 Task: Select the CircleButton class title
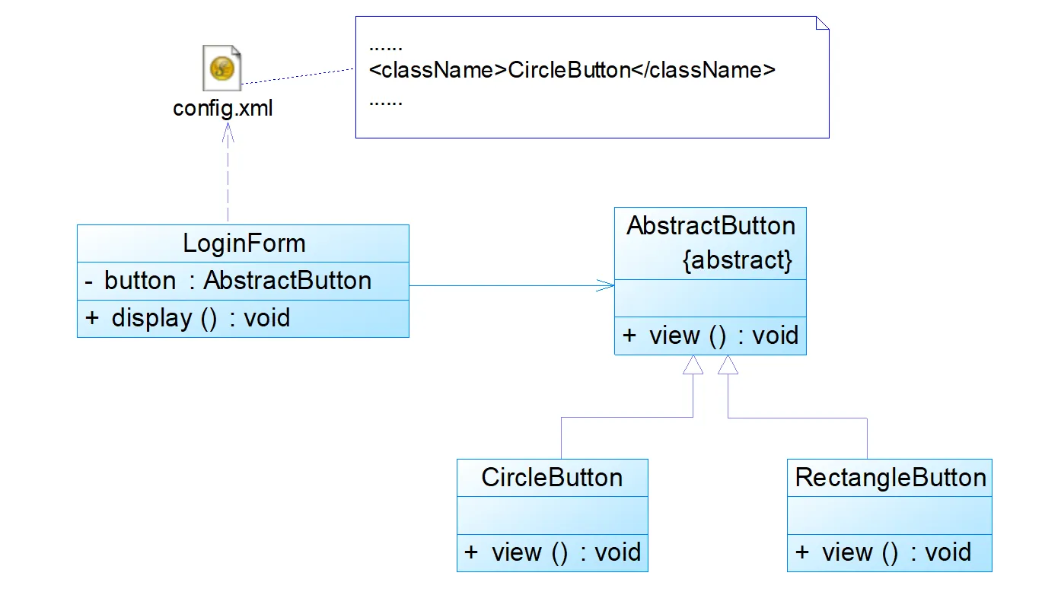[552, 478]
